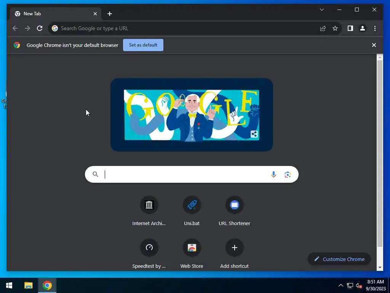Select the New Tab tab
390x293 pixels.
[56, 14]
